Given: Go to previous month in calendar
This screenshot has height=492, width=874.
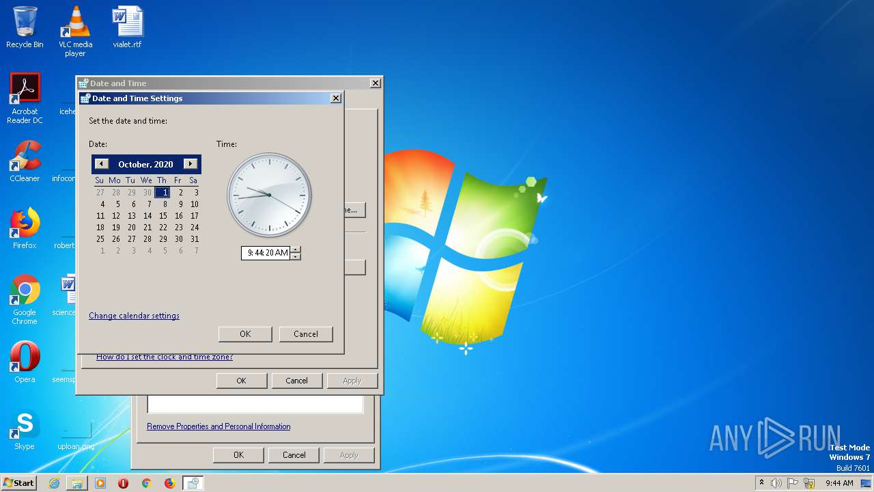Looking at the screenshot, I should coord(101,164).
